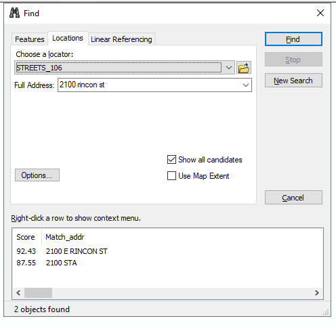Click the disabled Stop button
The image size is (336, 325).
pyautogui.click(x=293, y=60)
